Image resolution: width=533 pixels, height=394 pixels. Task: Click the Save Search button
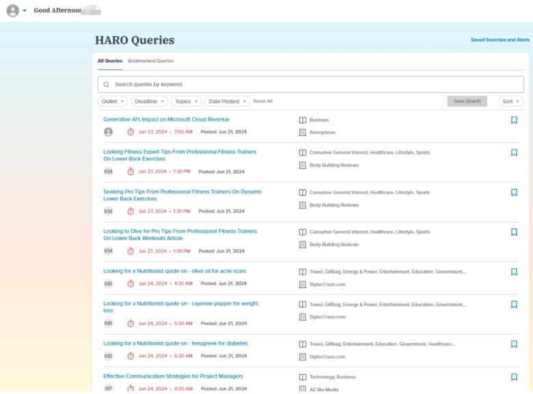467,101
